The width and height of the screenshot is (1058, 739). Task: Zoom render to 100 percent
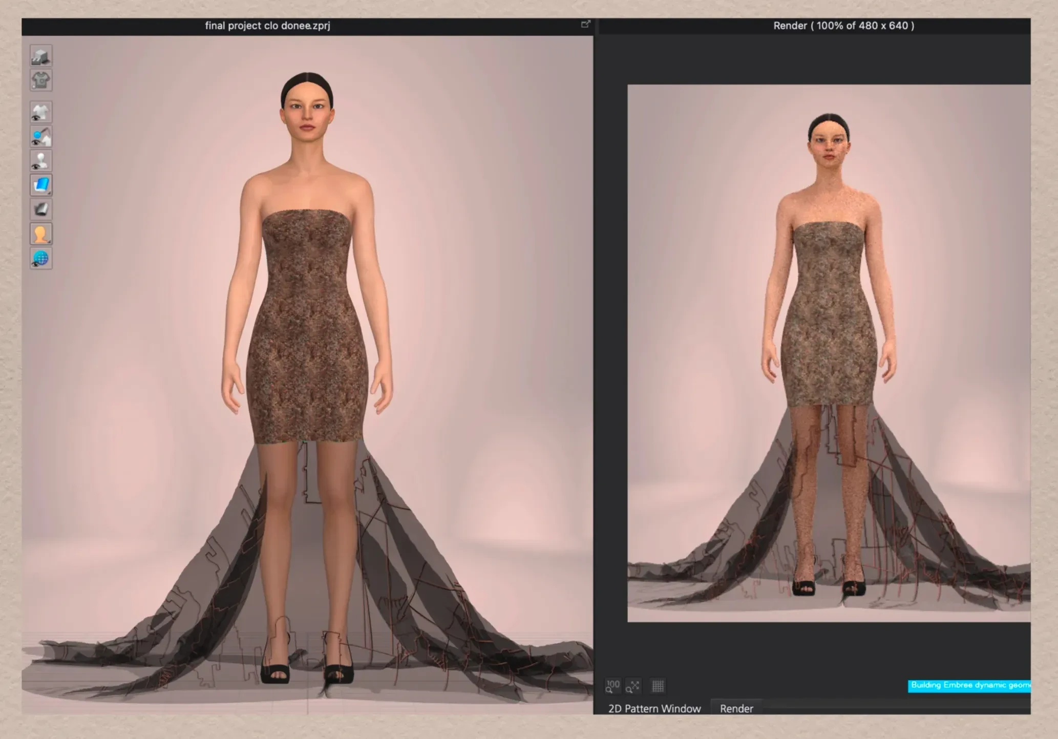point(612,686)
